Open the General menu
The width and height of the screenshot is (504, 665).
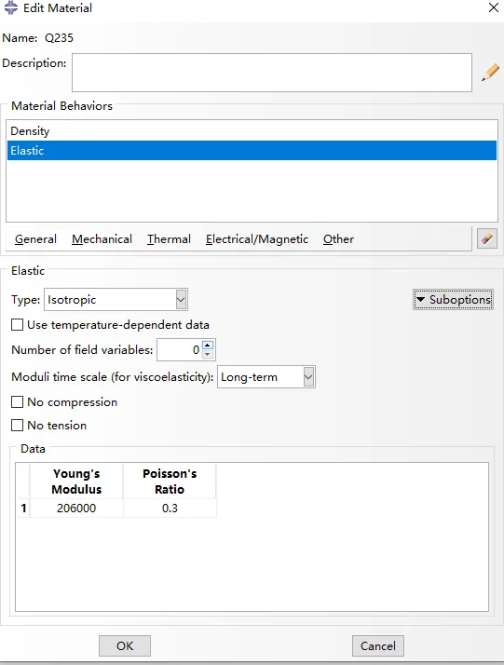pyautogui.click(x=35, y=239)
